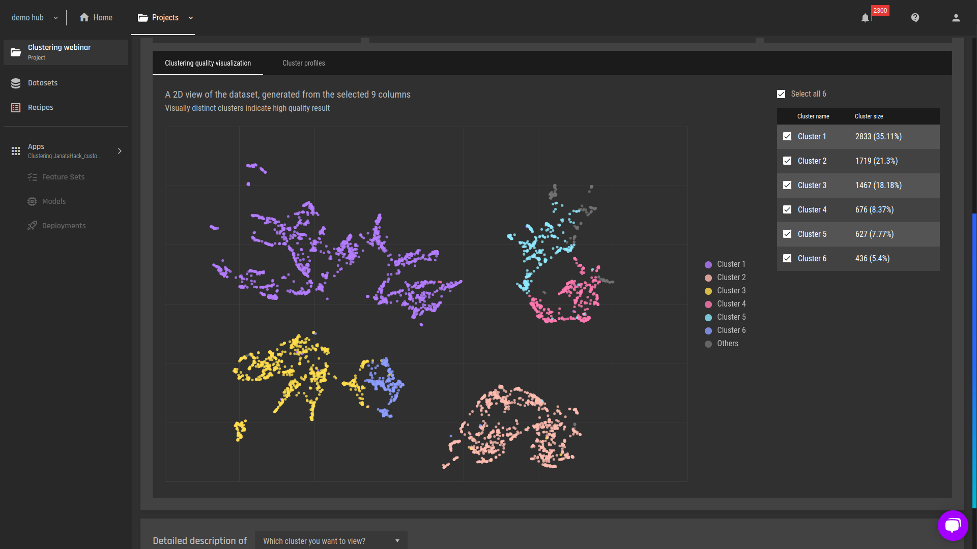Open the Recipes sidebar item
Viewport: 977px width, 549px height.
coord(66,107)
